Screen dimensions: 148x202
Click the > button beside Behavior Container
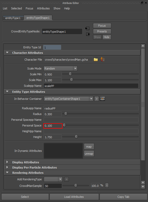(x=96, y=99)
